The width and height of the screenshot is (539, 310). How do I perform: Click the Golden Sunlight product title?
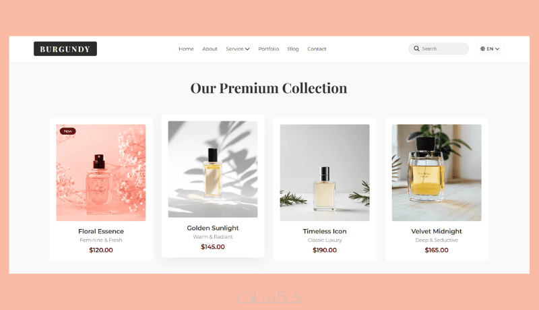click(x=213, y=228)
